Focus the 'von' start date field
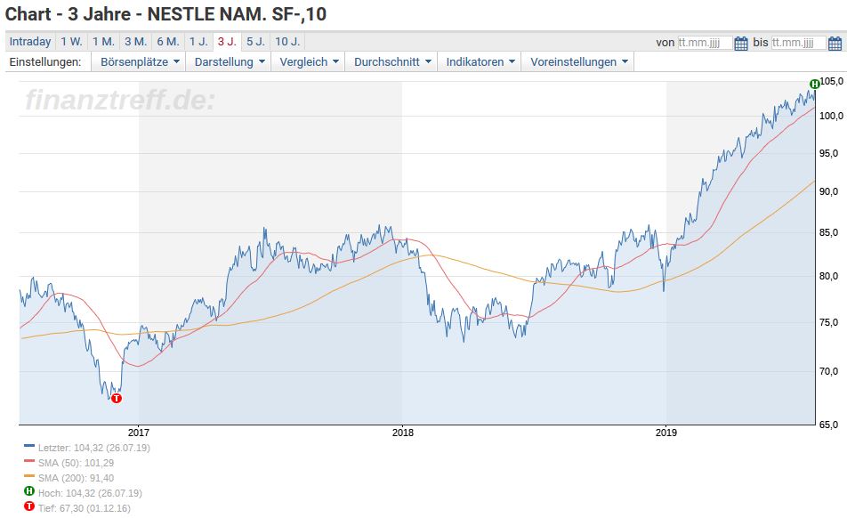 point(705,43)
